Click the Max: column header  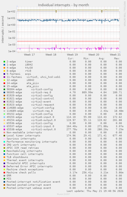(x=117, y=59)
